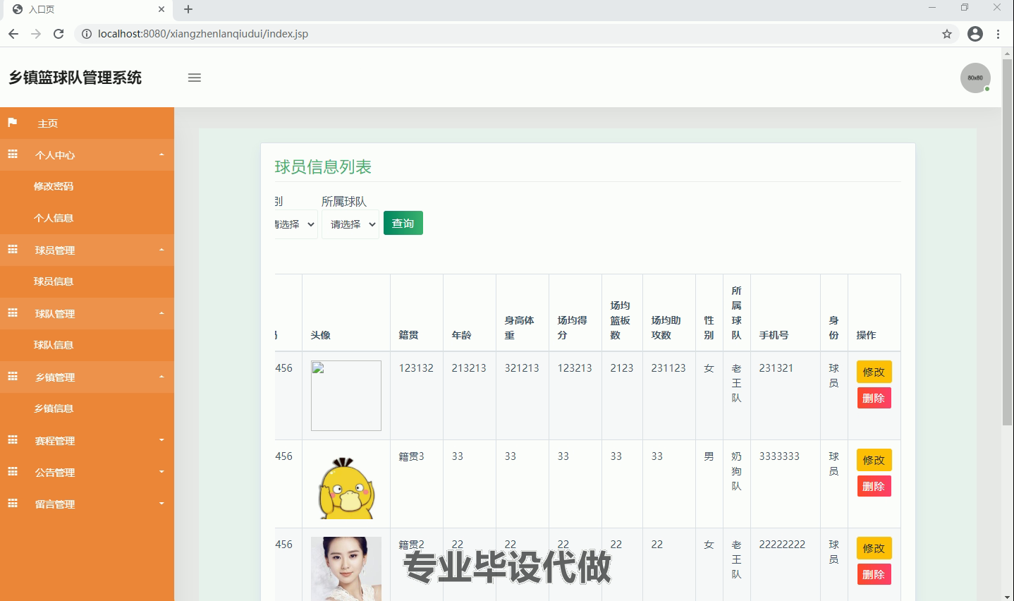The width and height of the screenshot is (1014, 601).
Task: Click the grid icon beside 赛程管理
Action: click(x=13, y=440)
